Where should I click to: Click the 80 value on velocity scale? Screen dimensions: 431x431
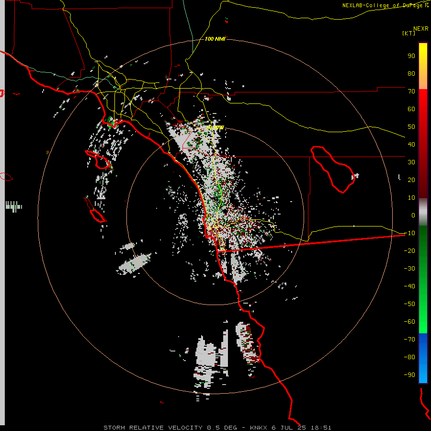(411, 73)
